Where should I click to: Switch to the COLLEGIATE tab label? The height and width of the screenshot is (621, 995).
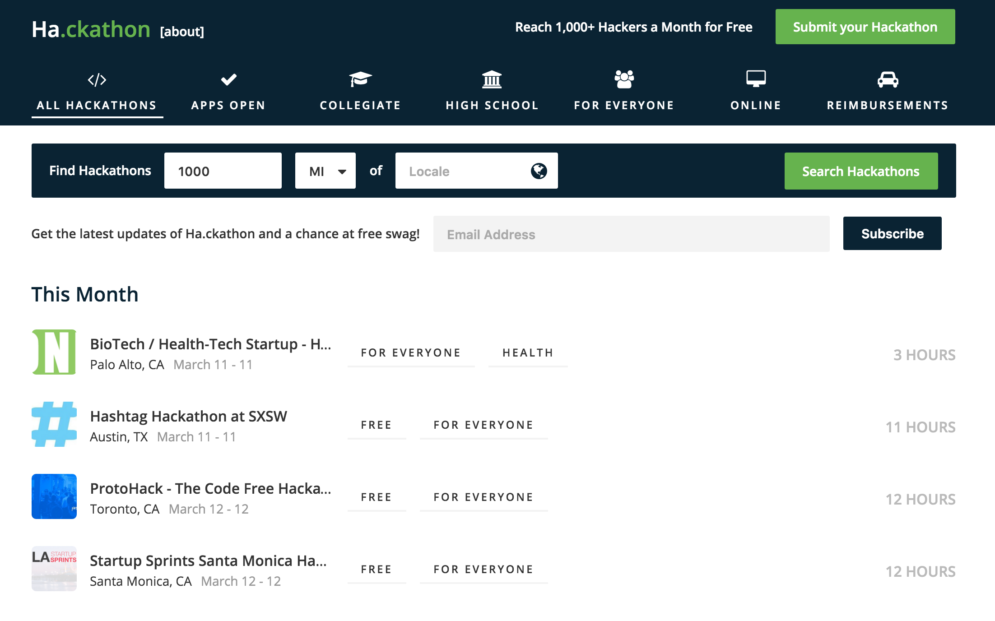pyautogui.click(x=360, y=105)
